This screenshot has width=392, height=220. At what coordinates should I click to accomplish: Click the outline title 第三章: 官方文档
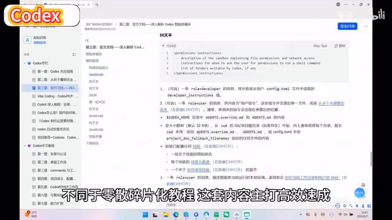pyautogui.click(x=115, y=47)
